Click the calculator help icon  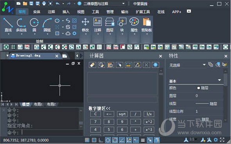point(156,65)
